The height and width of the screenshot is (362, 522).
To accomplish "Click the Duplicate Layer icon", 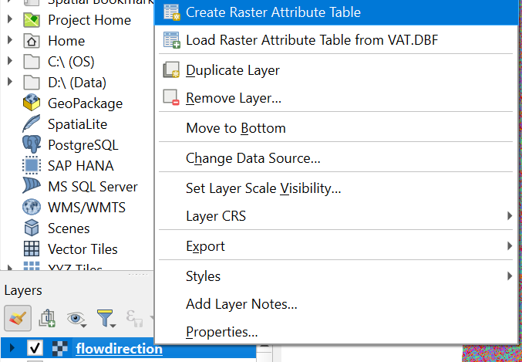I will (171, 70).
